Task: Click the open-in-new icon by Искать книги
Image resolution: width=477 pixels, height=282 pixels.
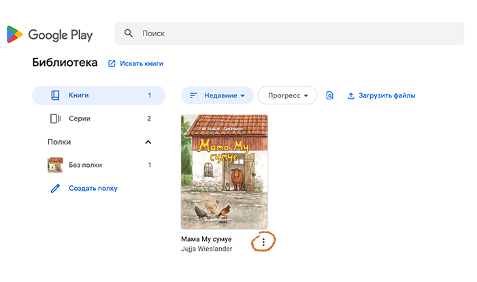Action: tap(112, 63)
